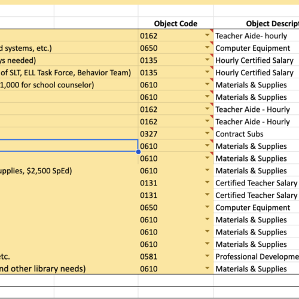Click the second Computer Equipment cell near 0650
Viewport: 299px width, 299px height.
tap(257, 208)
